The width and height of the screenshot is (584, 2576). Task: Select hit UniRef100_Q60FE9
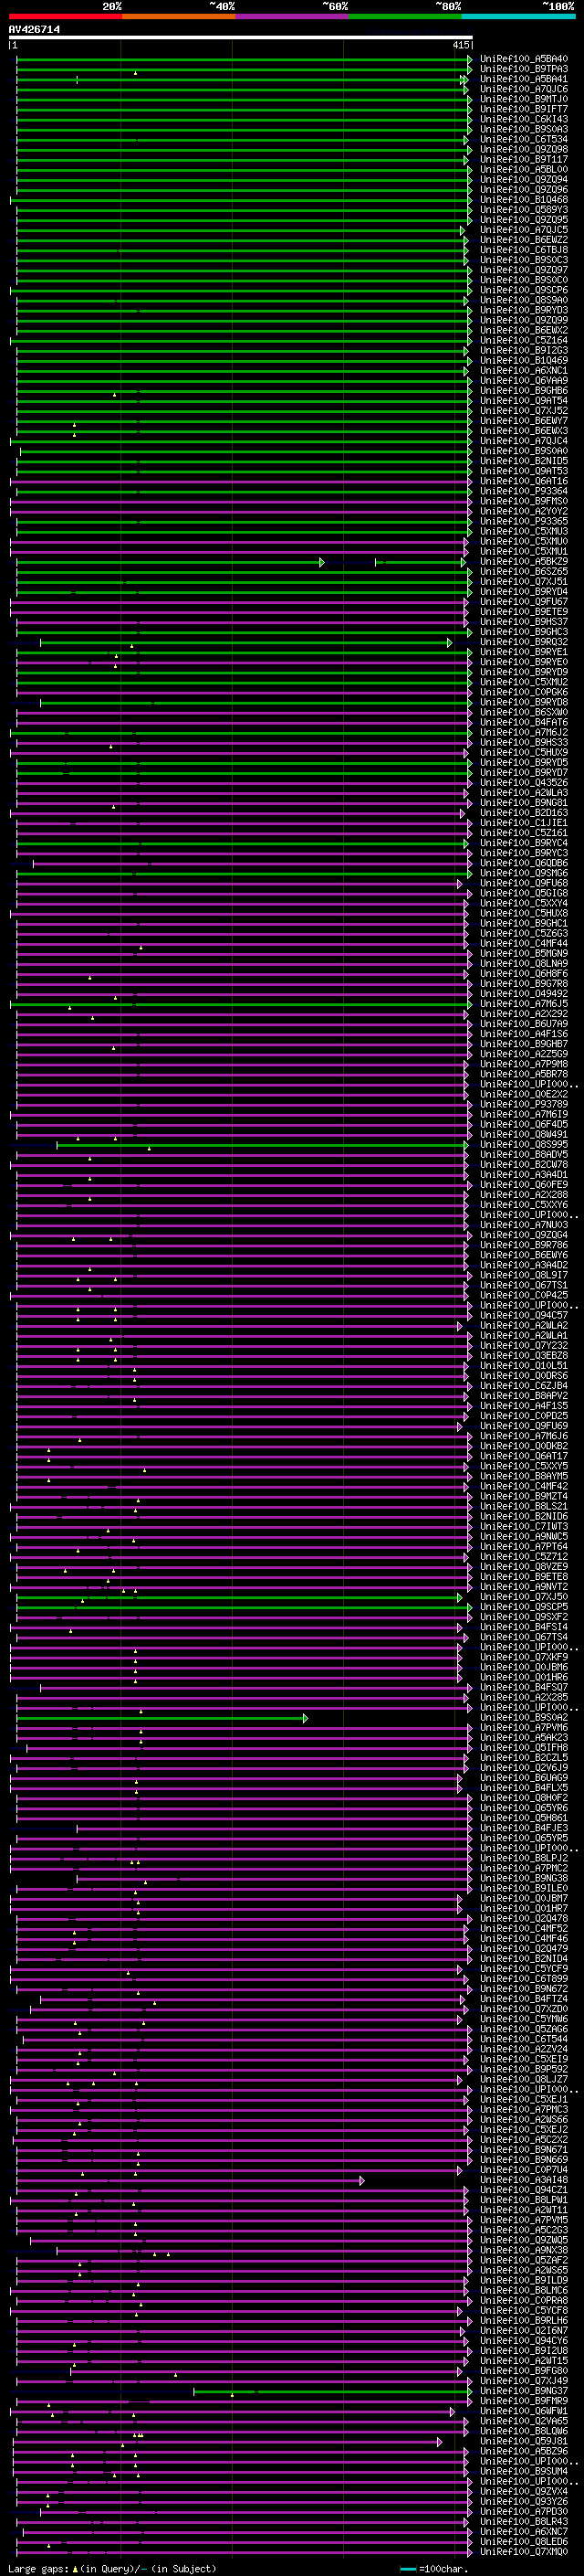point(524,1184)
